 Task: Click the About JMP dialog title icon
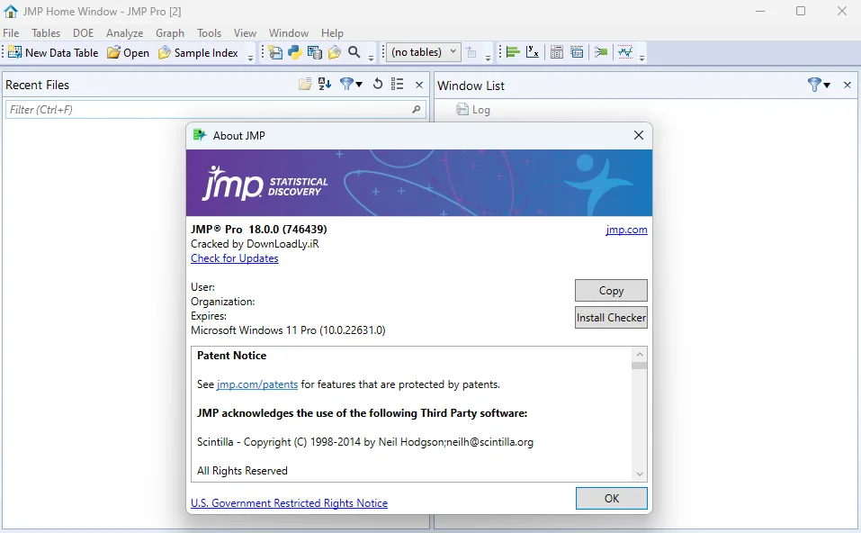point(200,135)
